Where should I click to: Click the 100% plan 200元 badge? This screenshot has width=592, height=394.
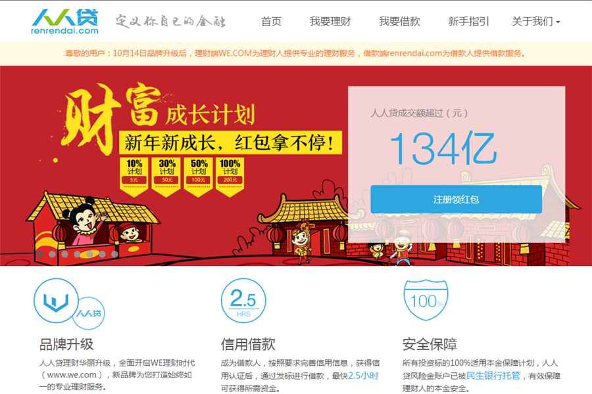coord(230,172)
